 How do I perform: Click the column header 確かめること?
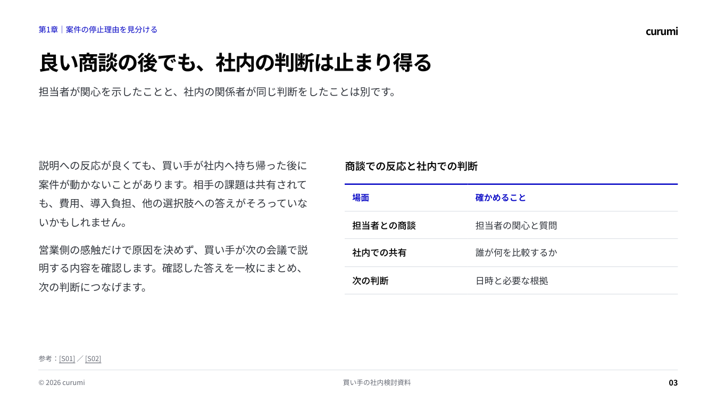[501, 198]
